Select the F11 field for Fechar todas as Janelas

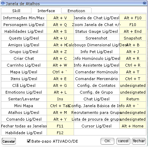[x=60, y=126]
